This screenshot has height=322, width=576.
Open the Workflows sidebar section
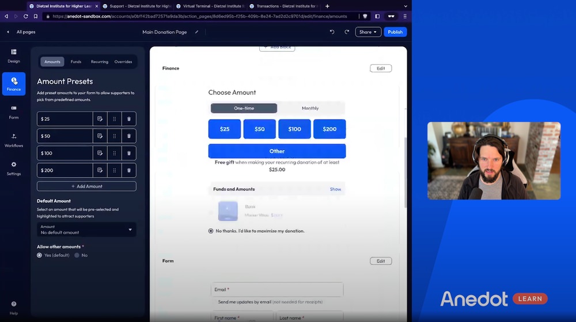coord(14,140)
